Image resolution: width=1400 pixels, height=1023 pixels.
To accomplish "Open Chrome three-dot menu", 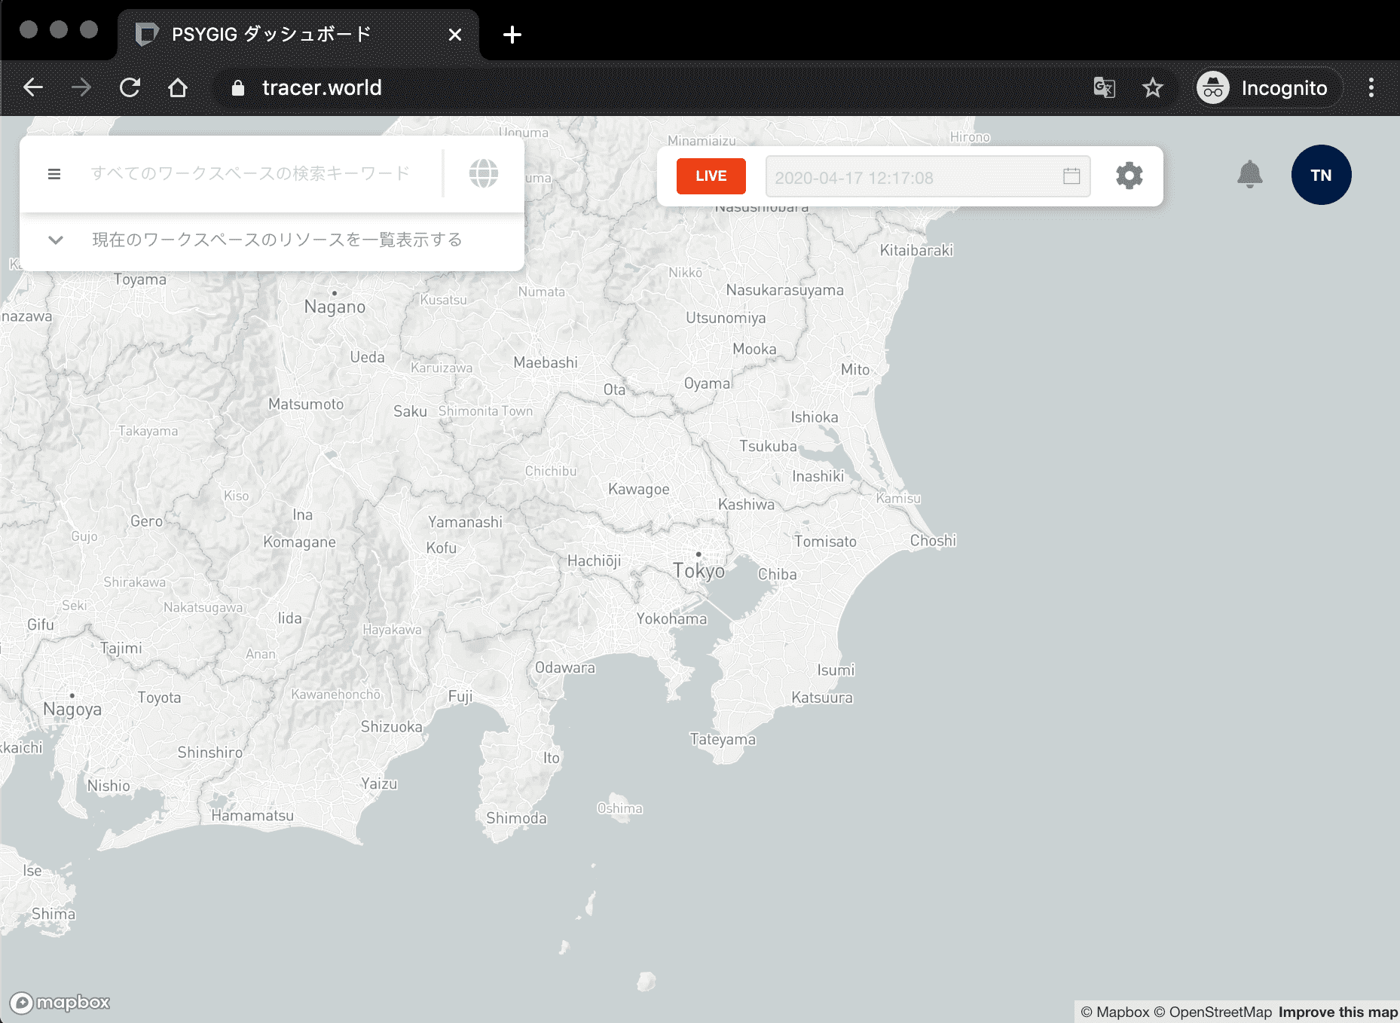I will [x=1371, y=88].
